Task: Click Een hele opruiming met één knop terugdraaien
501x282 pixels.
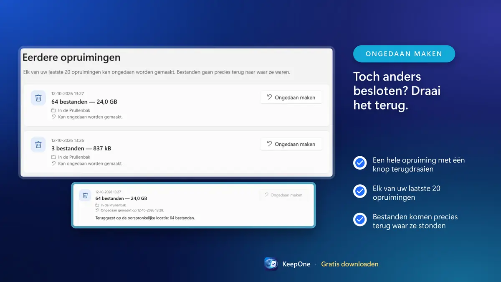Action: (x=419, y=165)
